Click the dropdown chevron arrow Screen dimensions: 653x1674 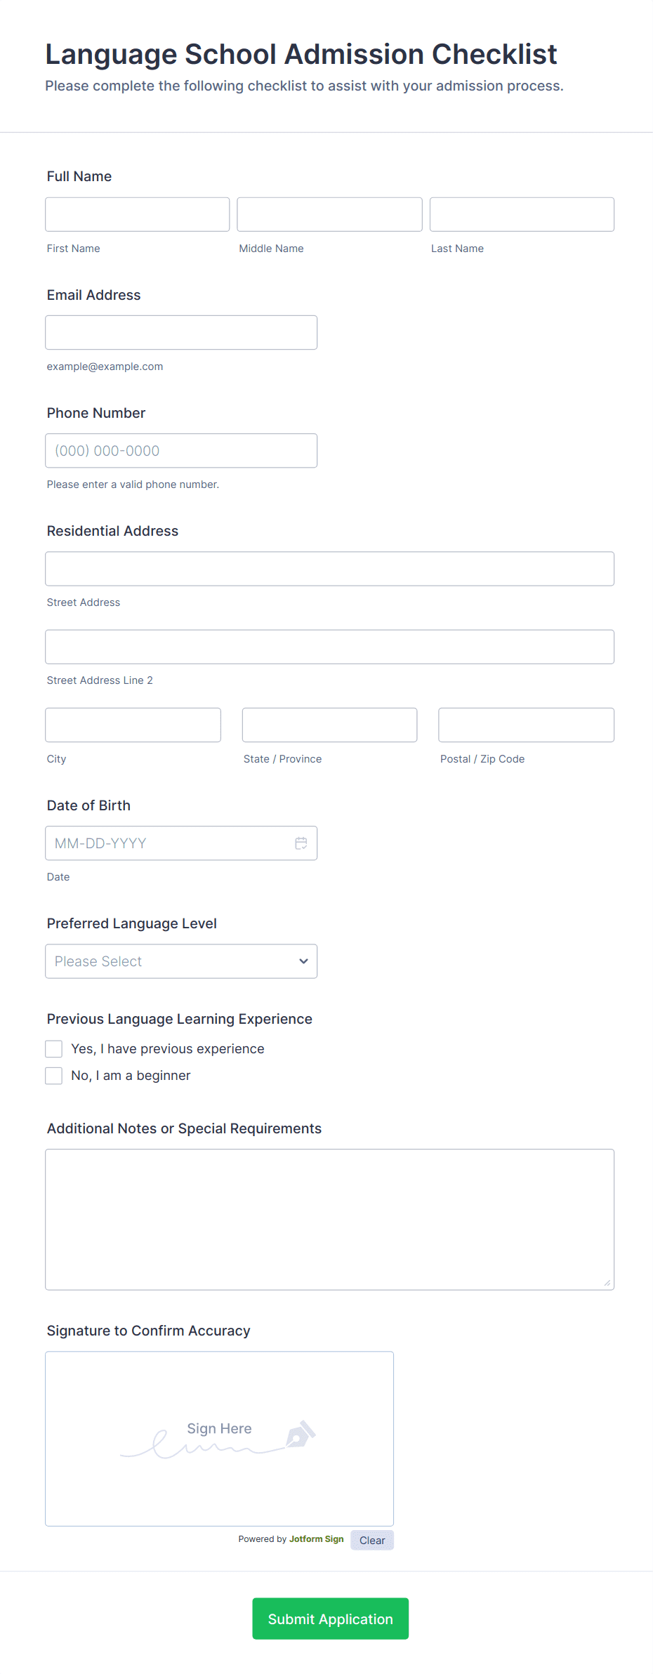[x=303, y=961]
